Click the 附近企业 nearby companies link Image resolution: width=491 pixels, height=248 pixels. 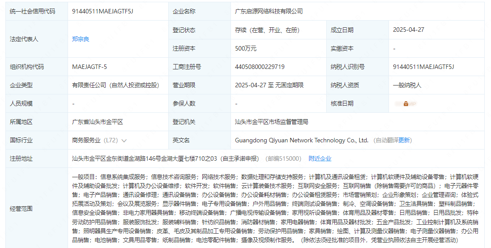(x=320, y=158)
